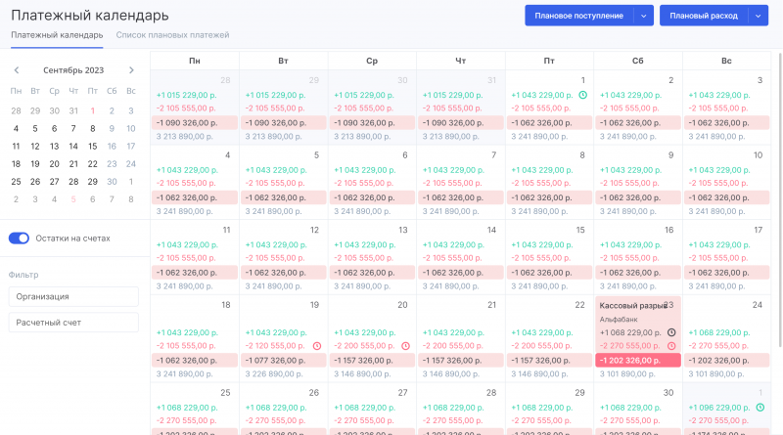
Task: Open the Расчетный счет filter dropdown
Action: point(73,323)
